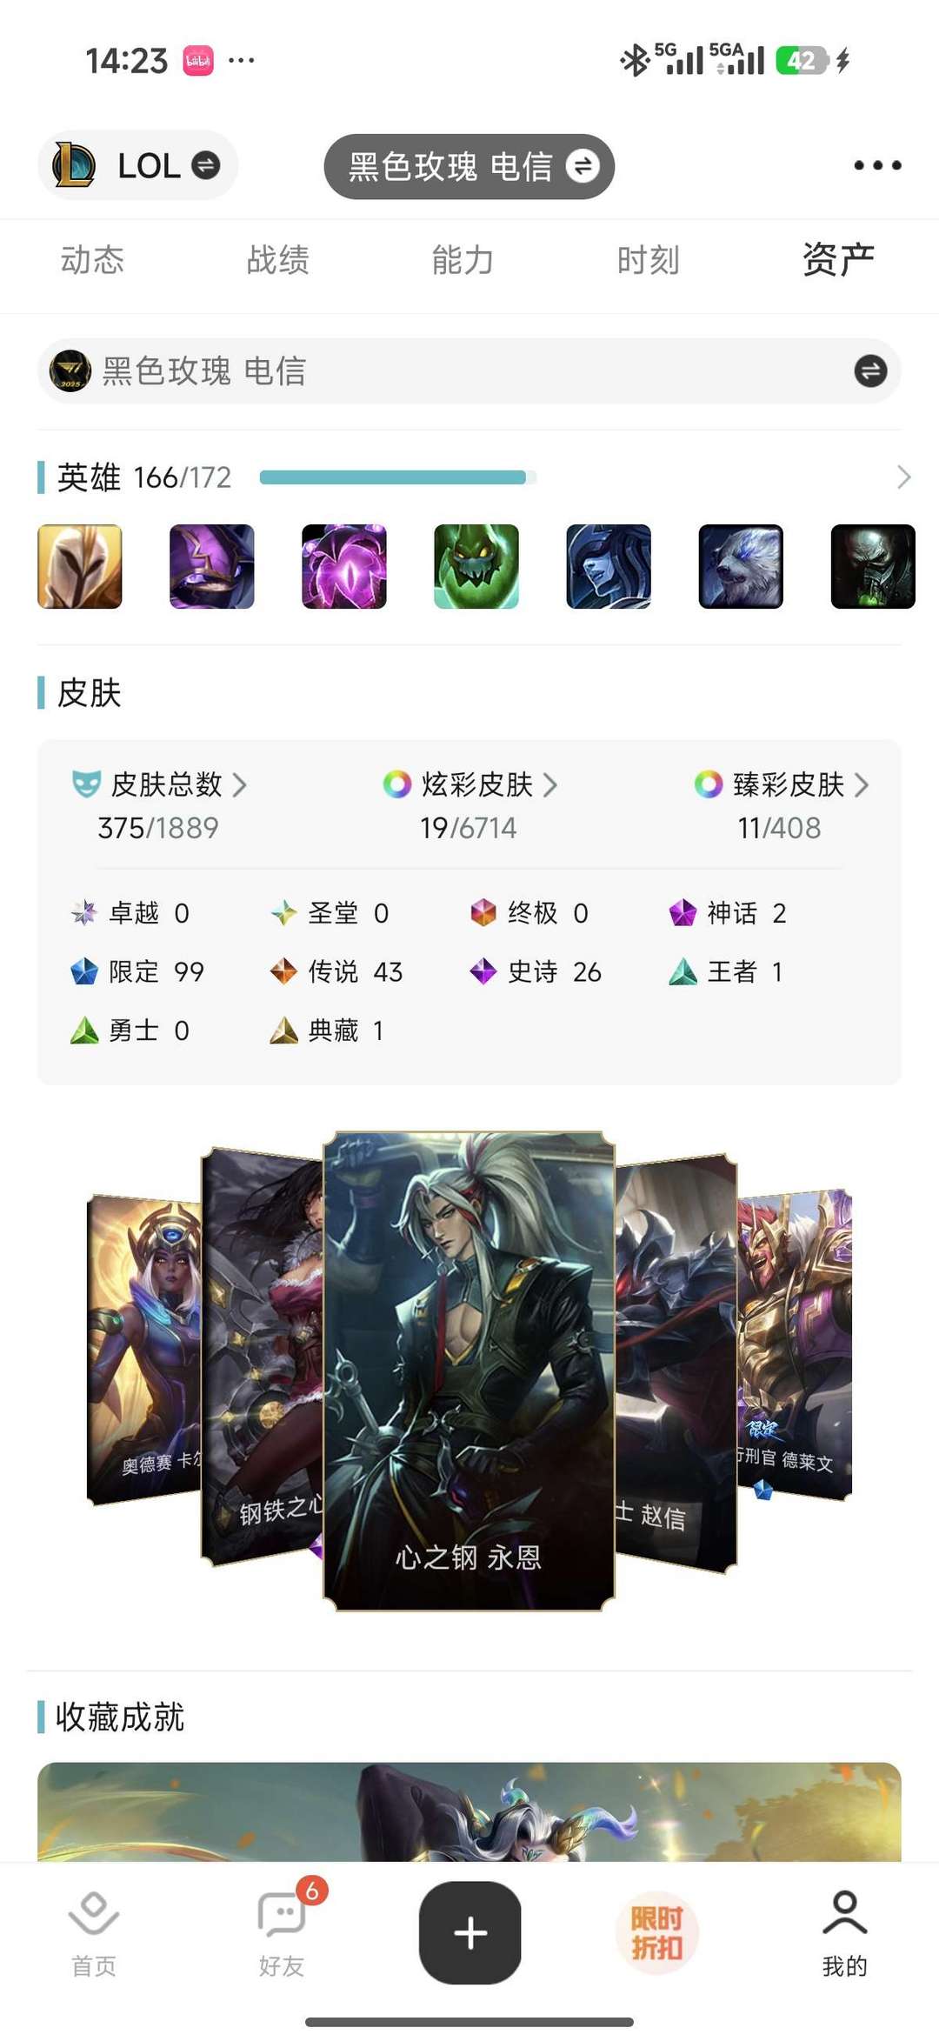Switch server in top 黑色玫瑰 电信 pill
This screenshot has height=2041, width=939.
point(469,166)
